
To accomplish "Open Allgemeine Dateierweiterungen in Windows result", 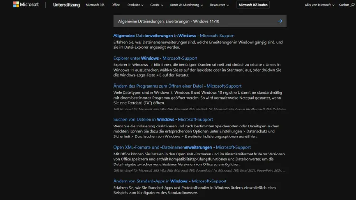I will [x=174, y=36].
